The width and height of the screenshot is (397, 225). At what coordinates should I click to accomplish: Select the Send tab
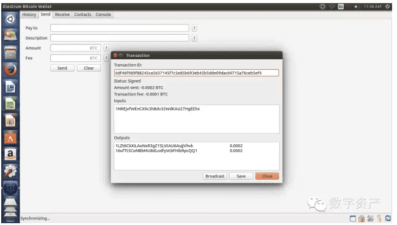click(x=46, y=15)
